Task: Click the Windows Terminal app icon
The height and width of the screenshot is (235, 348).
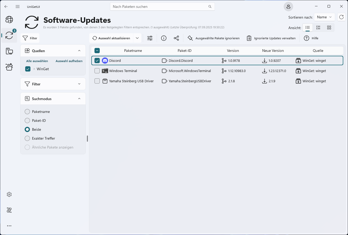Action: pos(105,71)
